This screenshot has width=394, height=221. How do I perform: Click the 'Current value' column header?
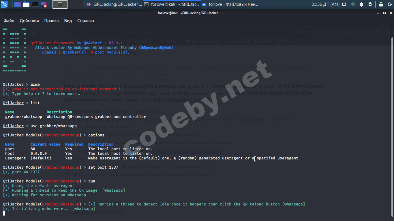46,144
